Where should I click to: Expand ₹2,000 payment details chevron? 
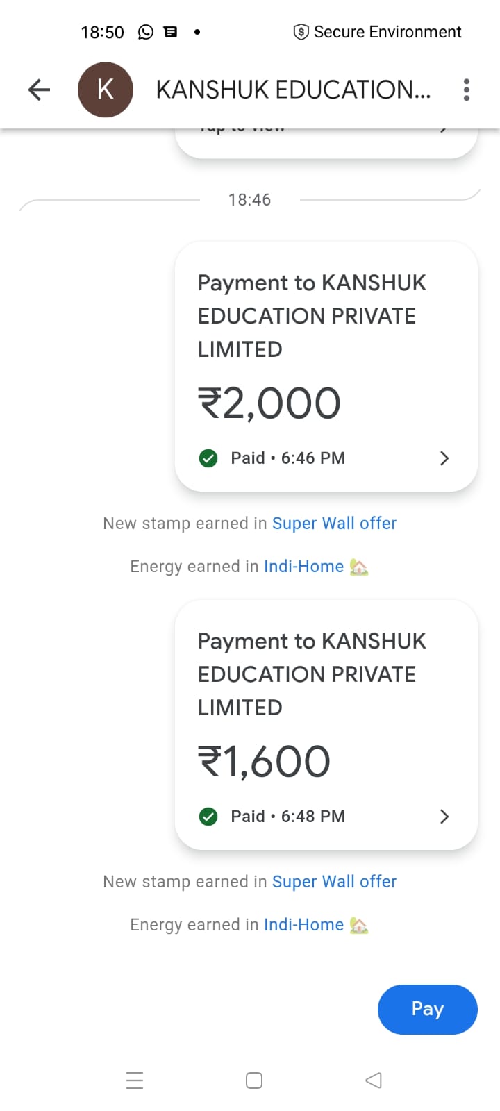click(x=444, y=458)
